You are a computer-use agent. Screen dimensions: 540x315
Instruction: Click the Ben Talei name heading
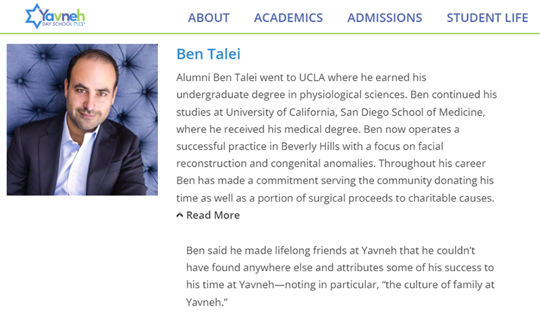[209, 54]
